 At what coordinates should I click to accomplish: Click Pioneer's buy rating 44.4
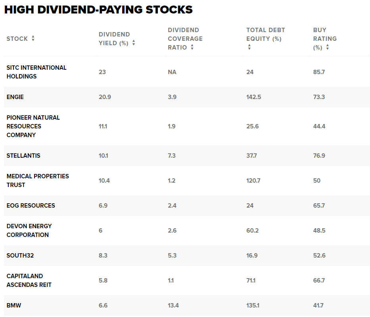click(x=319, y=126)
